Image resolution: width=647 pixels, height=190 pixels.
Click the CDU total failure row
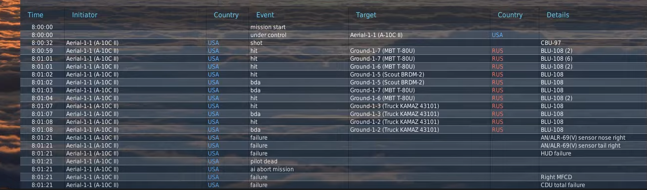pyautogui.click(x=333, y=185)
